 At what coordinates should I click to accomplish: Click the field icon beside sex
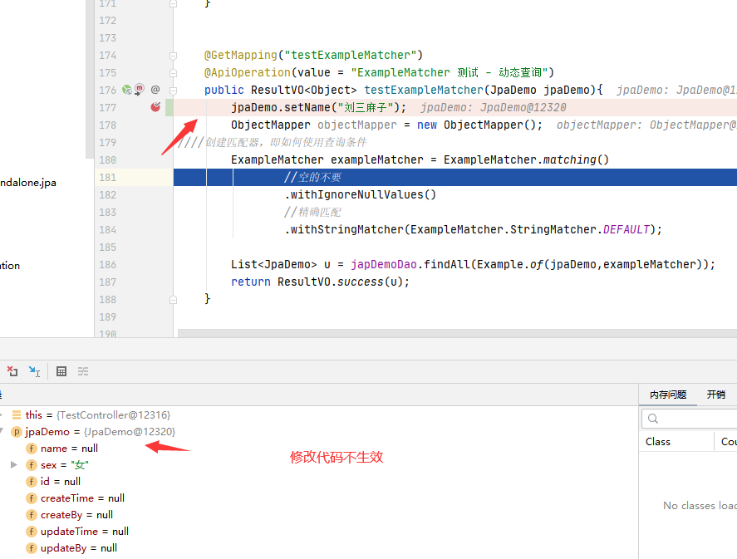point(31,464)
